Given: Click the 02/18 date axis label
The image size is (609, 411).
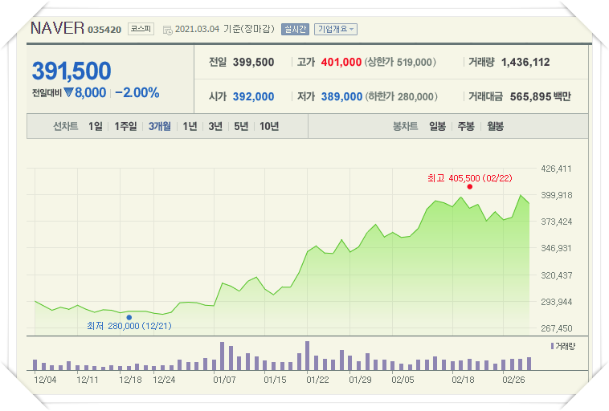Looking at the screenshot, I should click(463, 380).
